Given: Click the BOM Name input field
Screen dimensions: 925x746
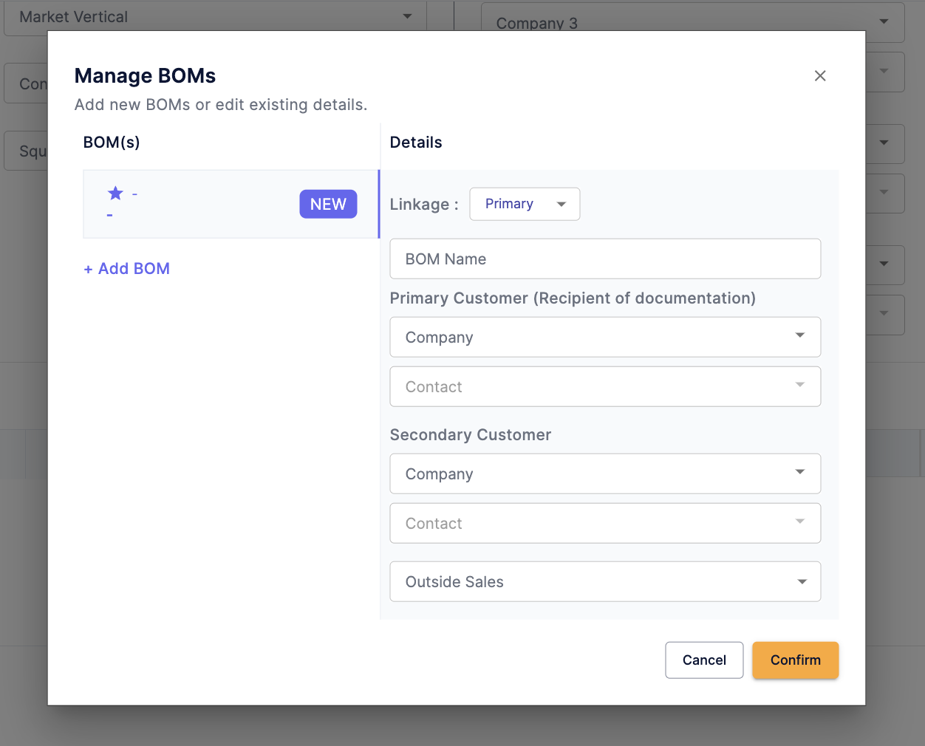Looking at the screenshot, I should (x=604, y=259).
